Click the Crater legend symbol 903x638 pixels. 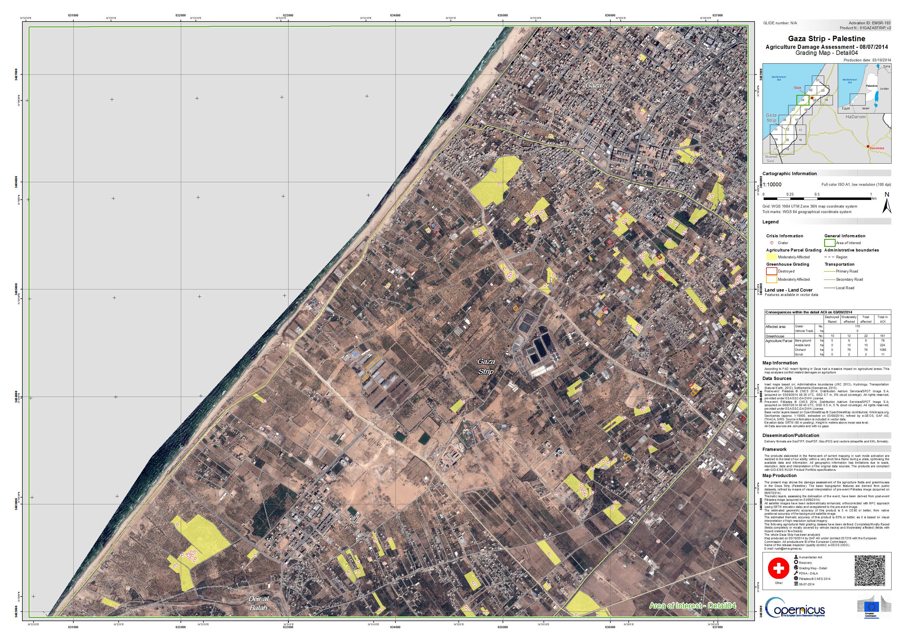pos(772,243)
